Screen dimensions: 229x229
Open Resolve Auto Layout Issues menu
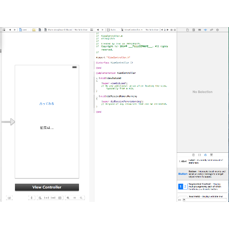tap(53, 198)
